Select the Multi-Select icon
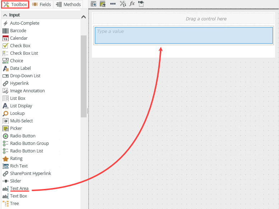279x209 pixels. pos(5,121)
